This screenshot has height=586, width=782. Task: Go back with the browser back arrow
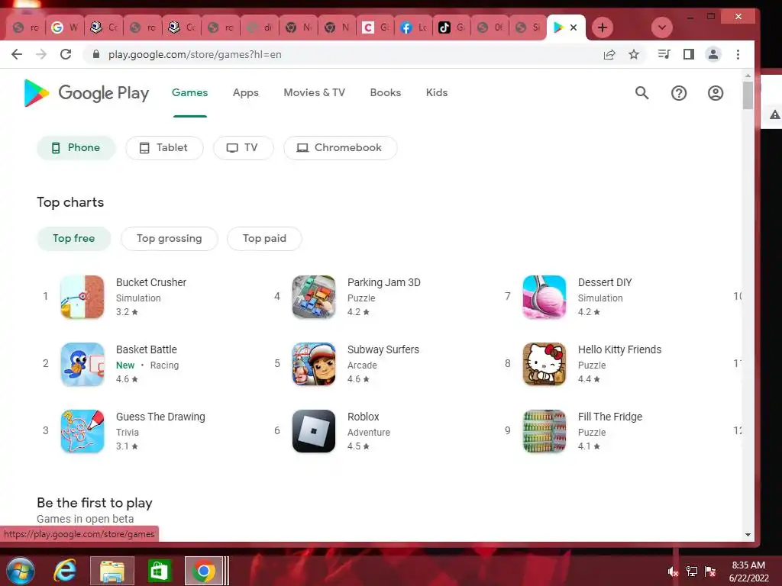click(17, 54)
